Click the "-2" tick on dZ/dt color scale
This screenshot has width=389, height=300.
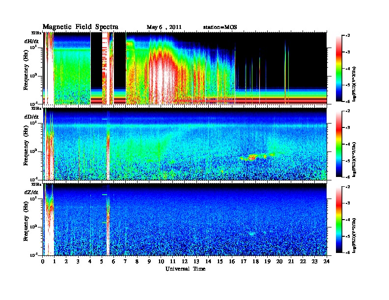pyautogui.click(x=348, y=187)
